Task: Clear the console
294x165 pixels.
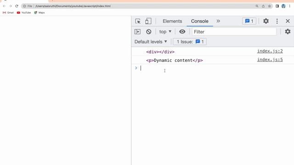Action: tap(149, 32)
